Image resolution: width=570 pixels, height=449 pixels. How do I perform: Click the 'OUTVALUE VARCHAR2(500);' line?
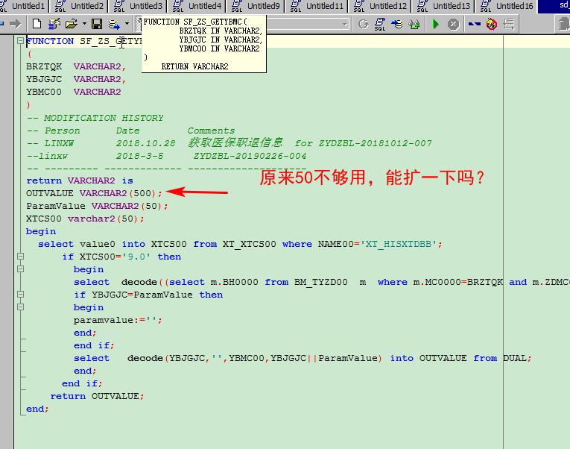[94, 193]
